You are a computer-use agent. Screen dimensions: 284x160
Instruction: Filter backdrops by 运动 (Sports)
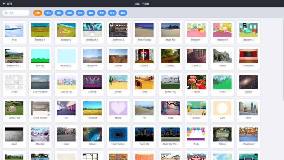[70, 13]
